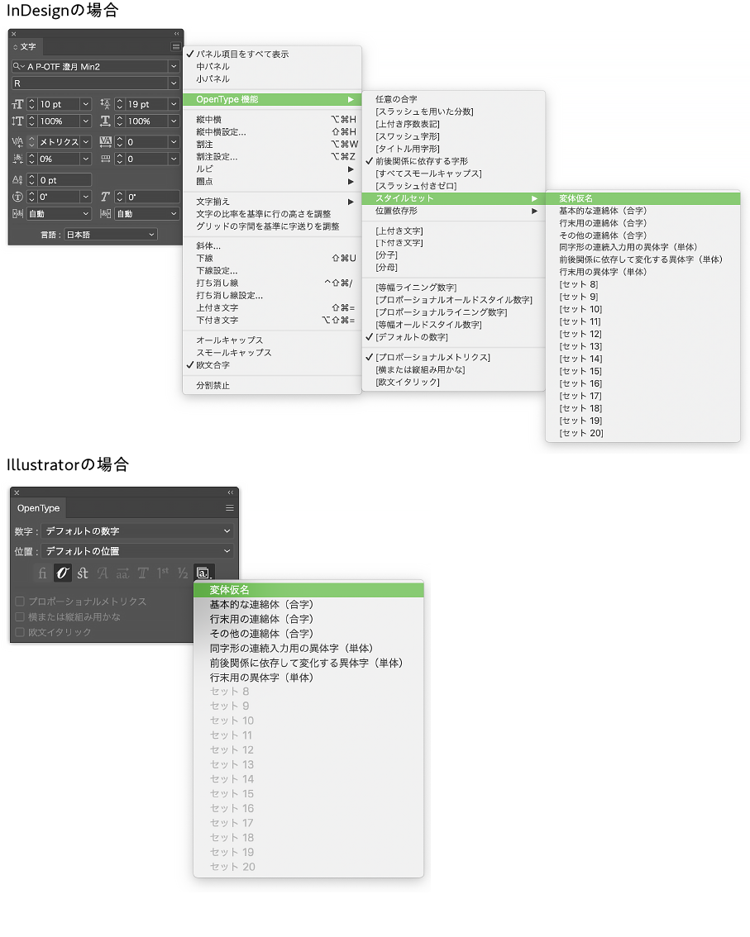Adjust baseline shift stepper arrows
Image resolution: width=750 pixels, height=937 pixels.
[x=31, y=180]
